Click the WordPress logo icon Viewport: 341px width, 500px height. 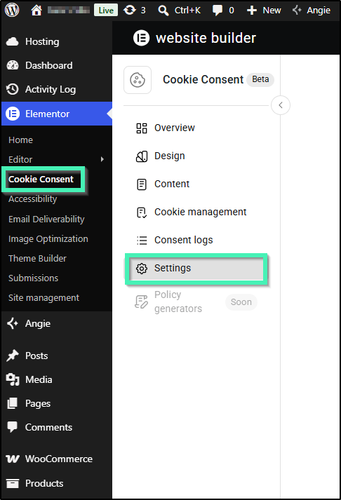(12, 10)
